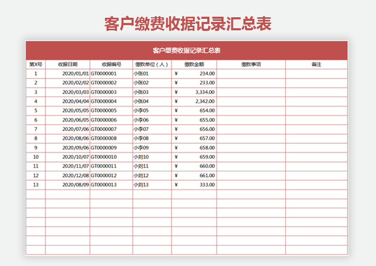The height and width of the screenshot is (266, 376).
Task: Select the 缴款单位（人） column header
Action: point(152,64)
